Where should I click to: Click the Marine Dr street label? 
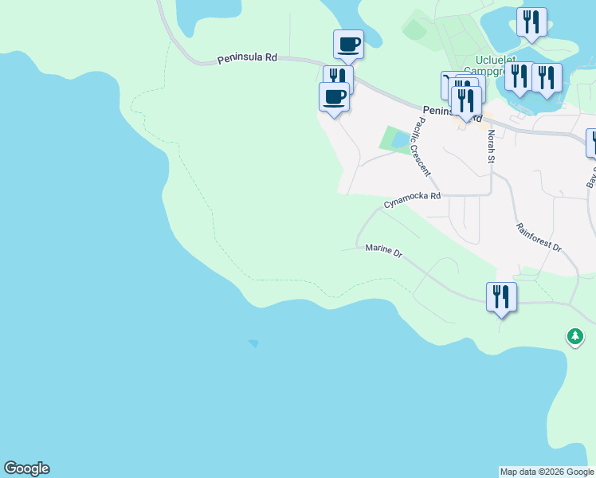click(384, 251)
